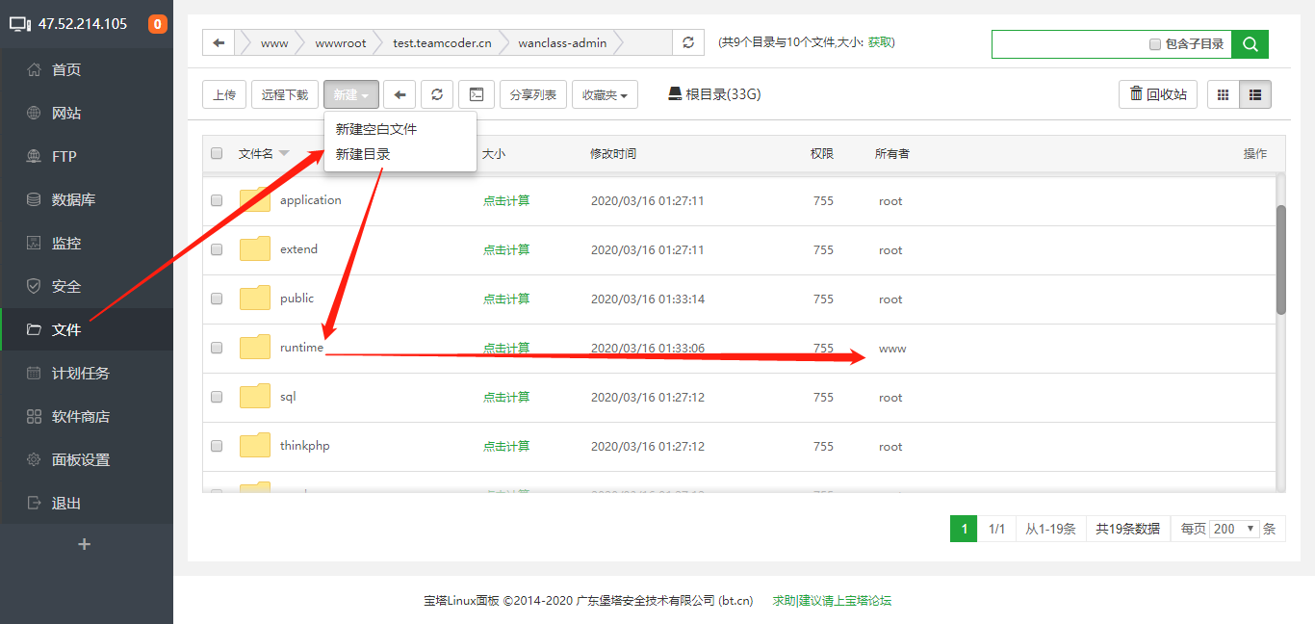Viewport: 1315px width, 624px height.
Task: Click into the search input field
Action: click(1069, 43)
